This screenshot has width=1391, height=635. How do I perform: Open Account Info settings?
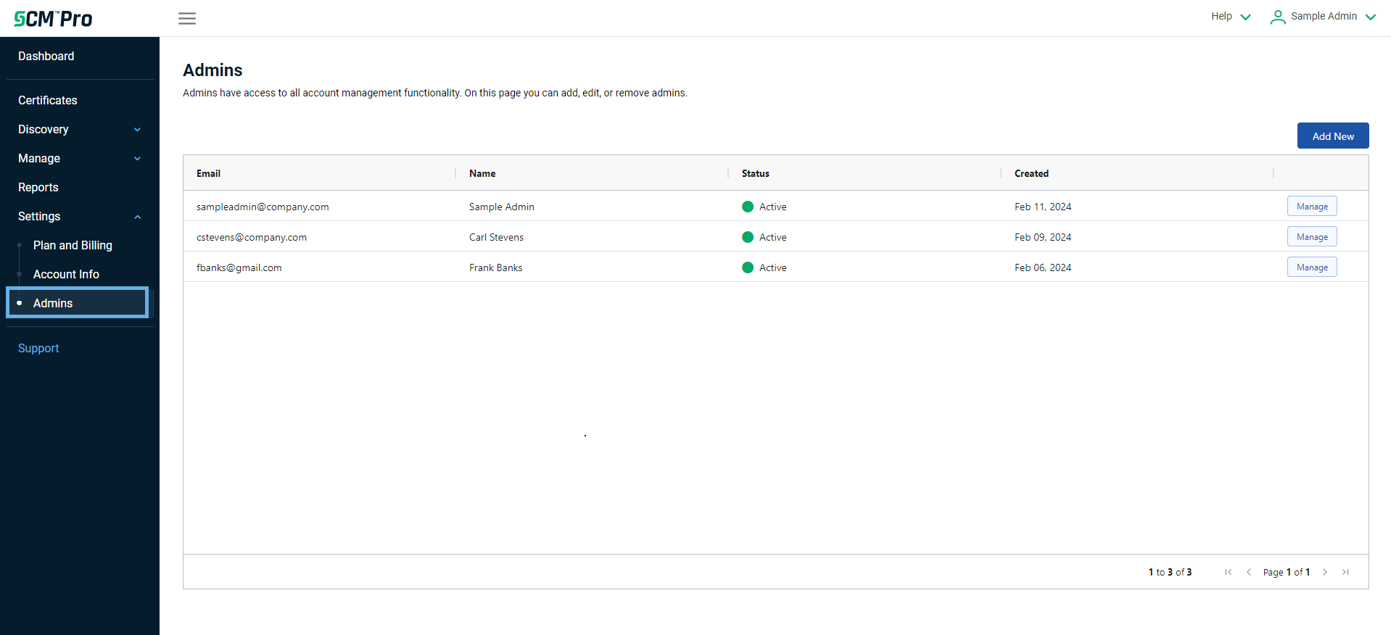pyautogui.click(x=66, y=274)
